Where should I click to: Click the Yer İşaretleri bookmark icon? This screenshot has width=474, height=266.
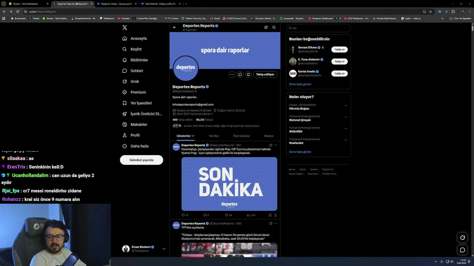tap(125, 103)
